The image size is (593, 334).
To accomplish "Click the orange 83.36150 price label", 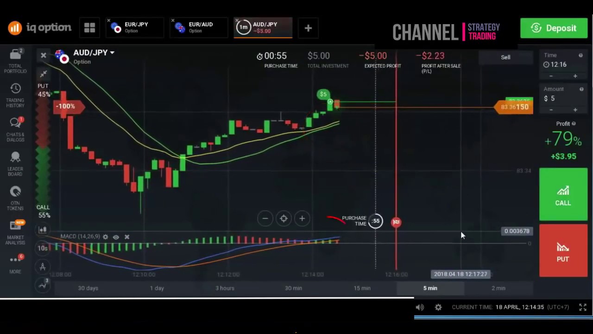I will (x=514, y=107).
